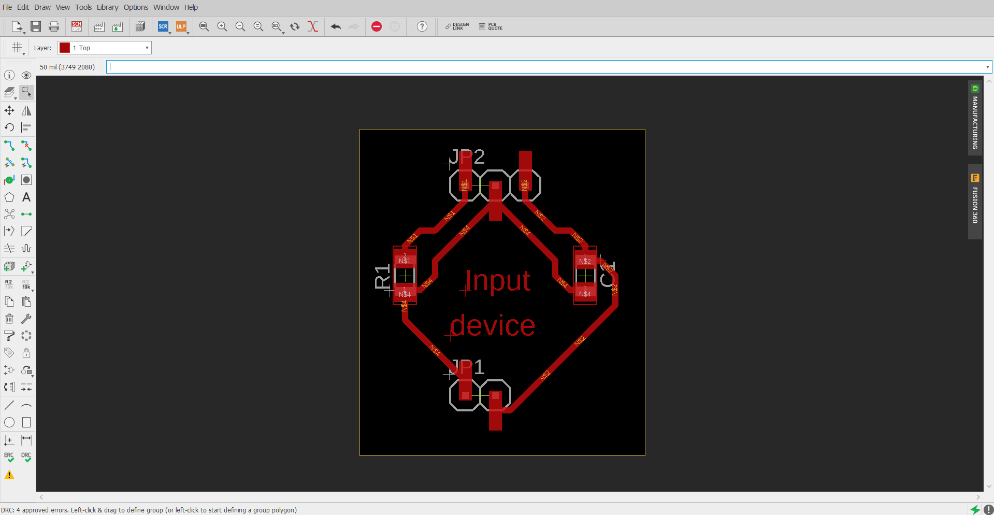Screen dimensions: 994x515
Task: Open the Errors warning list
Action: tap(9, 475)
